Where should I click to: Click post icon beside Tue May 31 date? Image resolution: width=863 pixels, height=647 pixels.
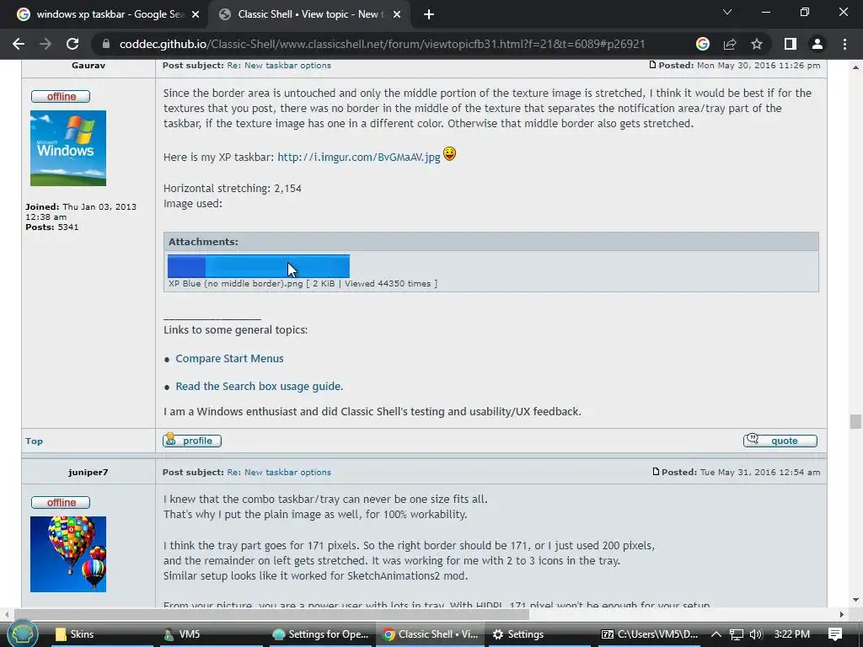click(x=656, y=472)
